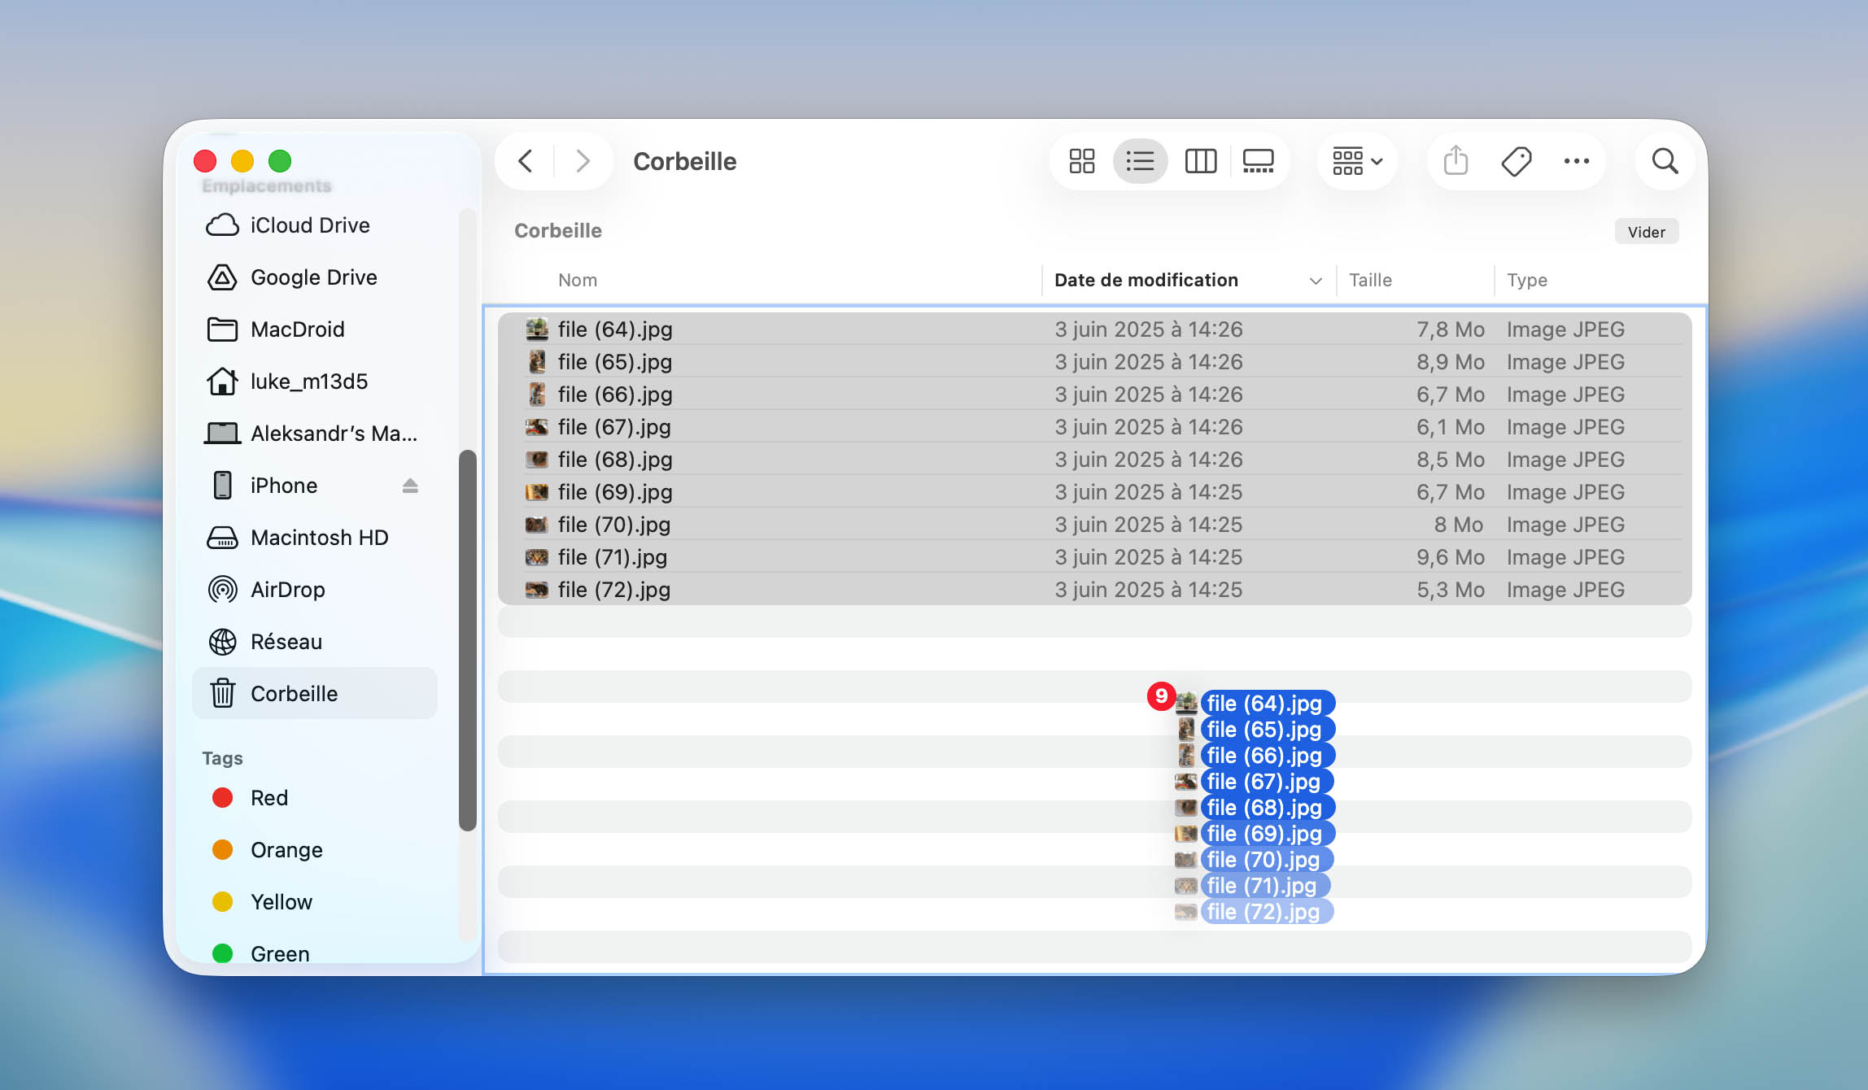Open the Tags icon in toolbar
Screen dimensions: 1868x1090
(1516, 161)
